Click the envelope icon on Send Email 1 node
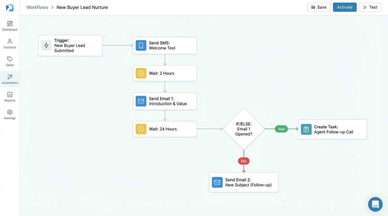Viewport: 388px width, 216px height. tap(141, 101)
